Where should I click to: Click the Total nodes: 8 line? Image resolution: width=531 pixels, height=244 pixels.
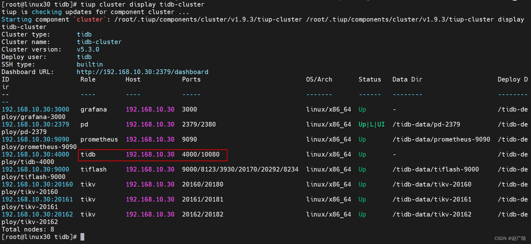(x=28, y=229)
